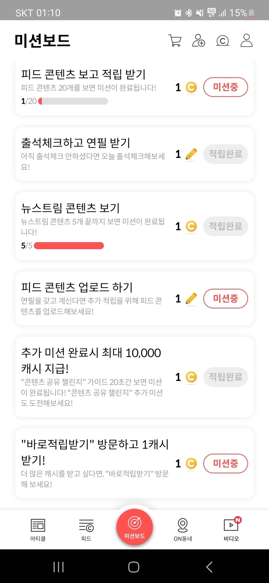This screenshot has width=269, height=583.
Task: Tap the pencil icon on feed upload mission
Action: click(x=191, y=299)
